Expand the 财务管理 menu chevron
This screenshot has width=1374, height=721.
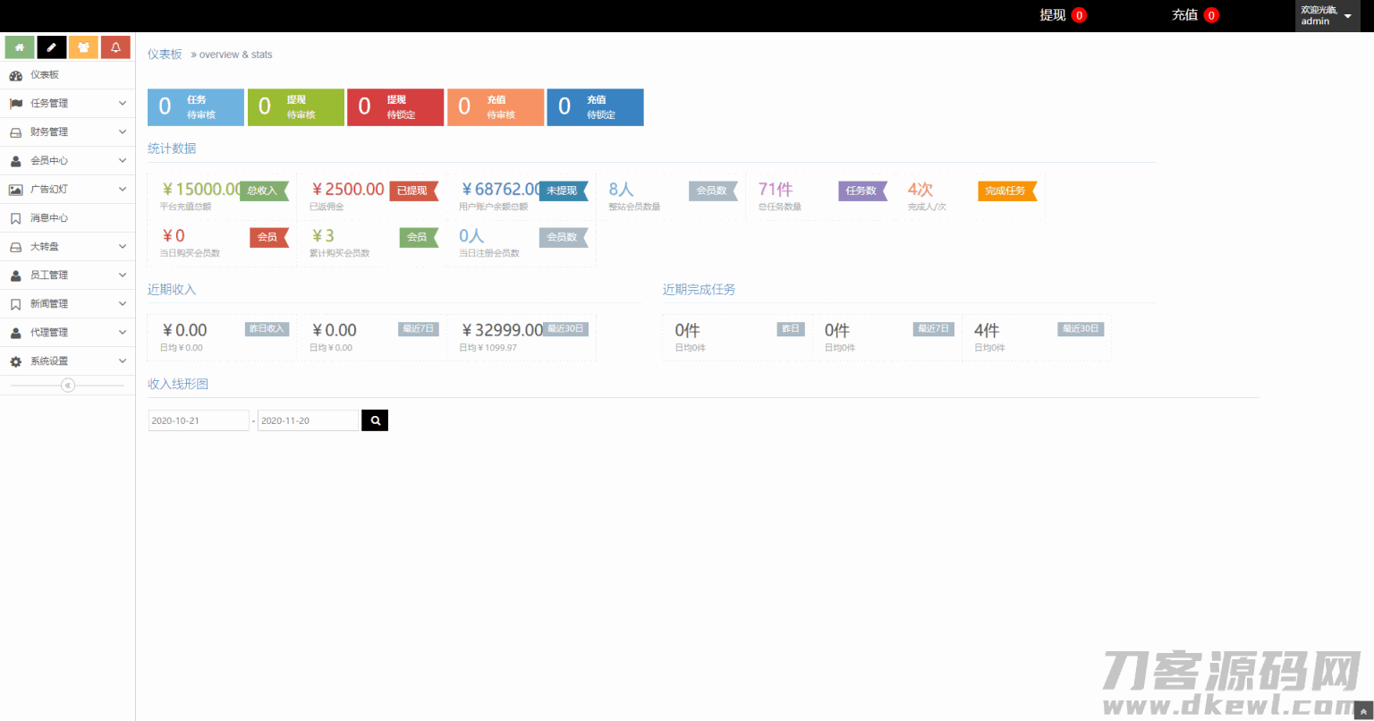click(x=123, y=132)
